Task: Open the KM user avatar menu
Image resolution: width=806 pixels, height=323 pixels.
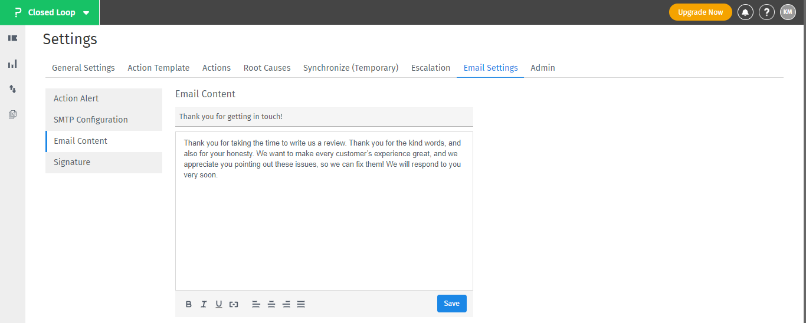Action: point(788,12)
